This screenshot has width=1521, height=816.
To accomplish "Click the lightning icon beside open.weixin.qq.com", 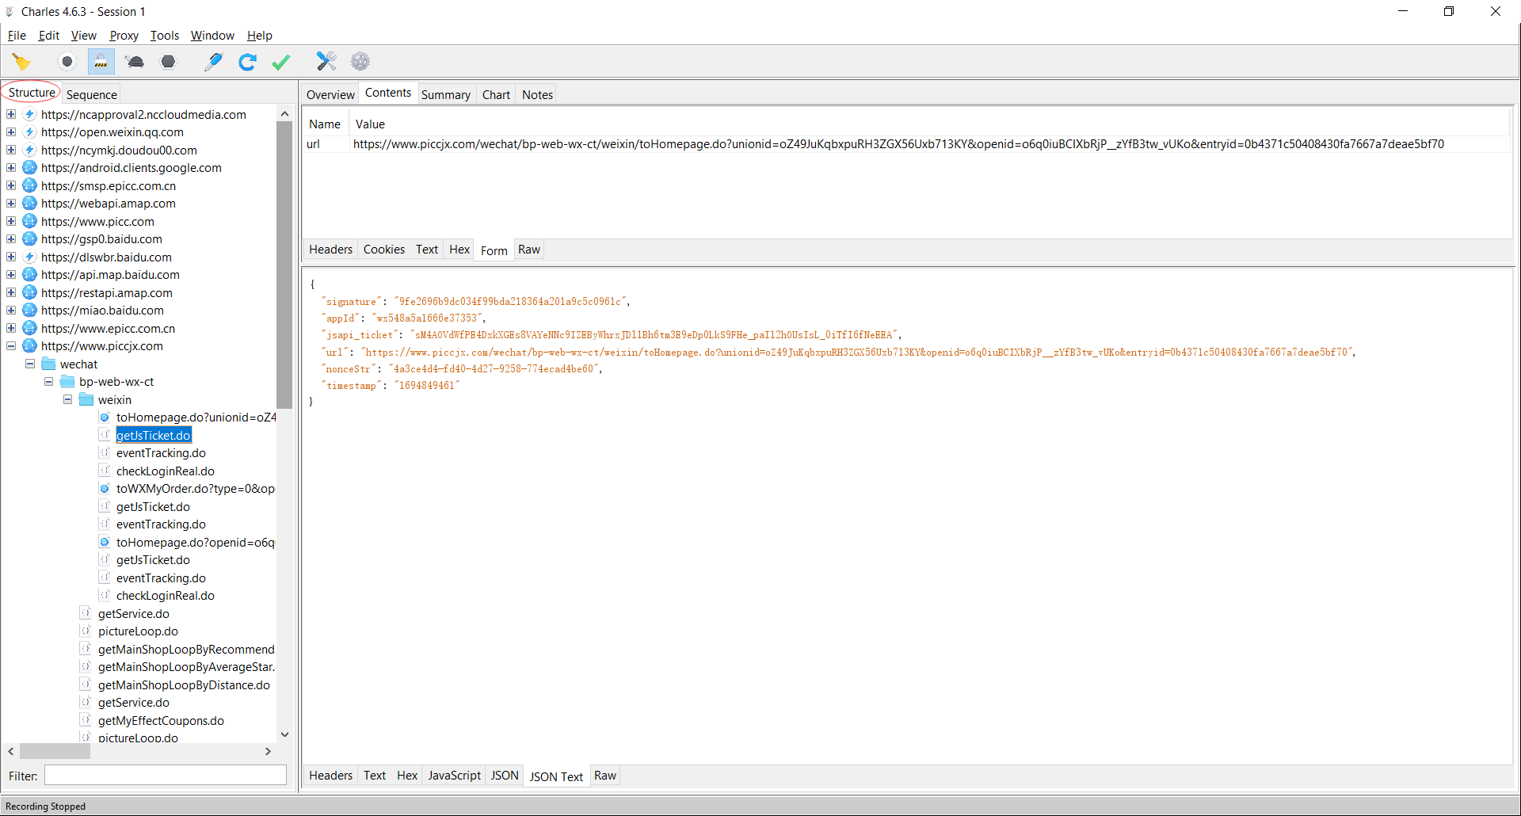I will pyautogui.click(x=30, y=132).
